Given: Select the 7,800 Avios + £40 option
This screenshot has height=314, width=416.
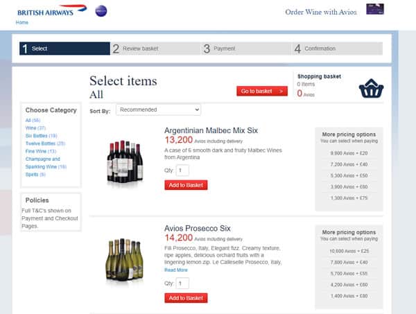Looking at the screenshot, I should pyautogui.click(x=349, y=262).
